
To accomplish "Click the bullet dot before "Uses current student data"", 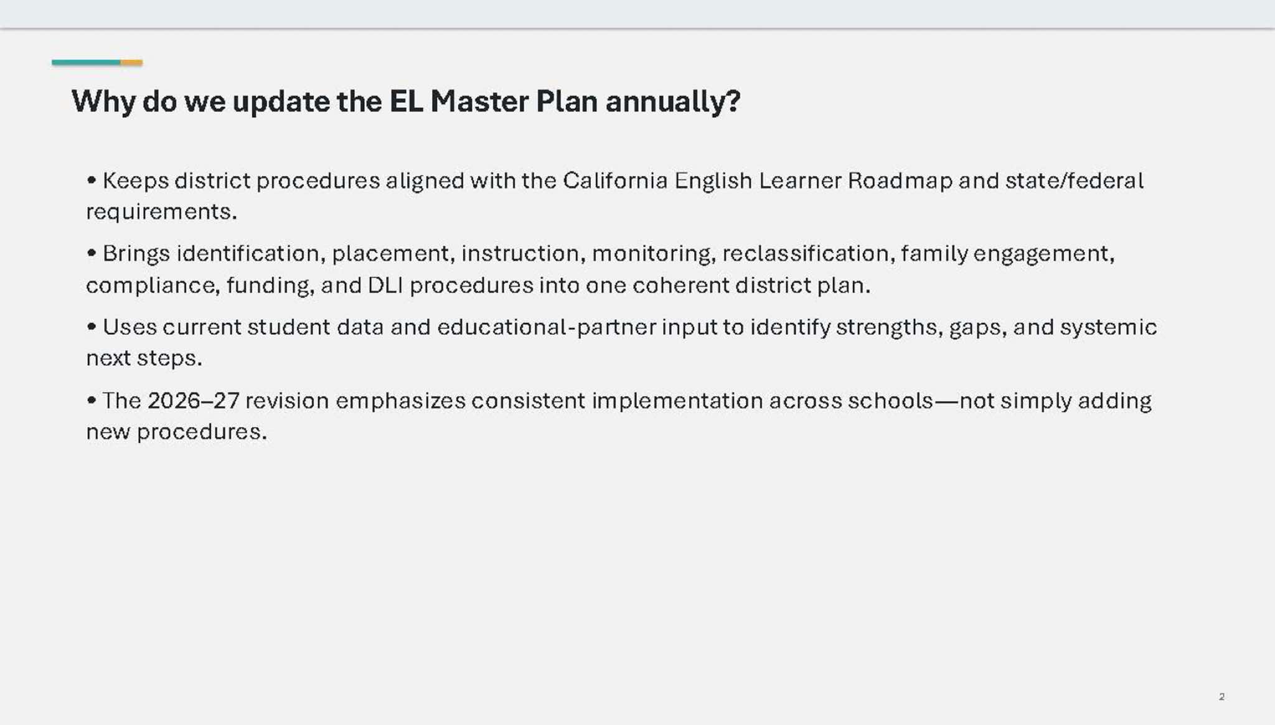I will (92, 327).
